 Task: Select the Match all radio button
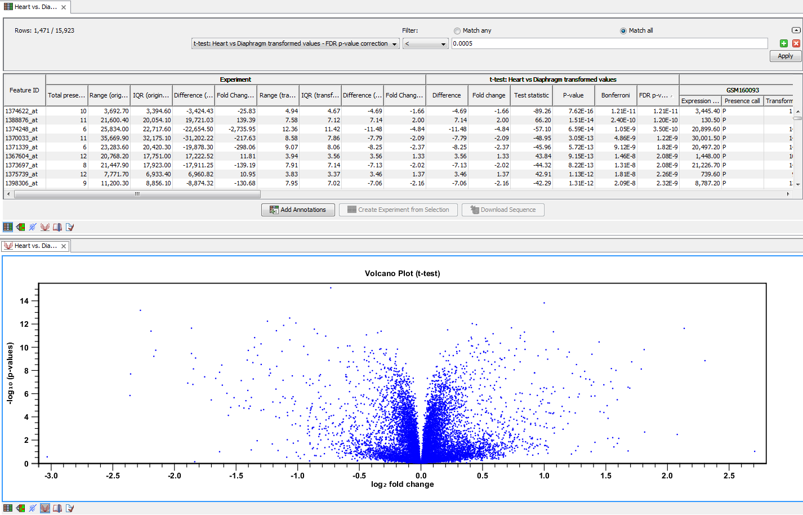[x=624, y=31]
